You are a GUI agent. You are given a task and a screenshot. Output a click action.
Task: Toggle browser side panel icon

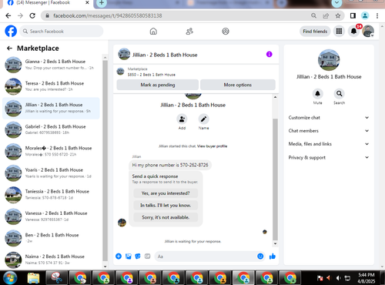coord(353,15)
